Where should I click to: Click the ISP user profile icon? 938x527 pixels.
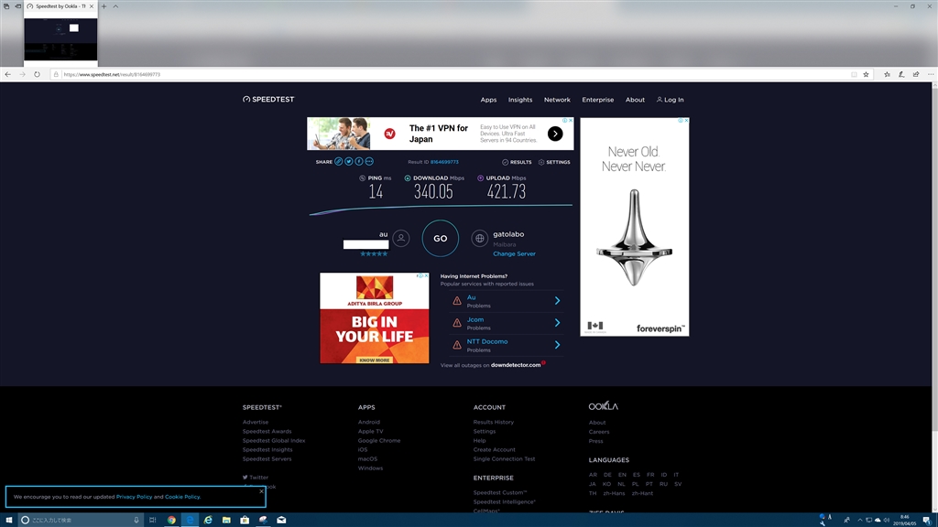point(401,239)
